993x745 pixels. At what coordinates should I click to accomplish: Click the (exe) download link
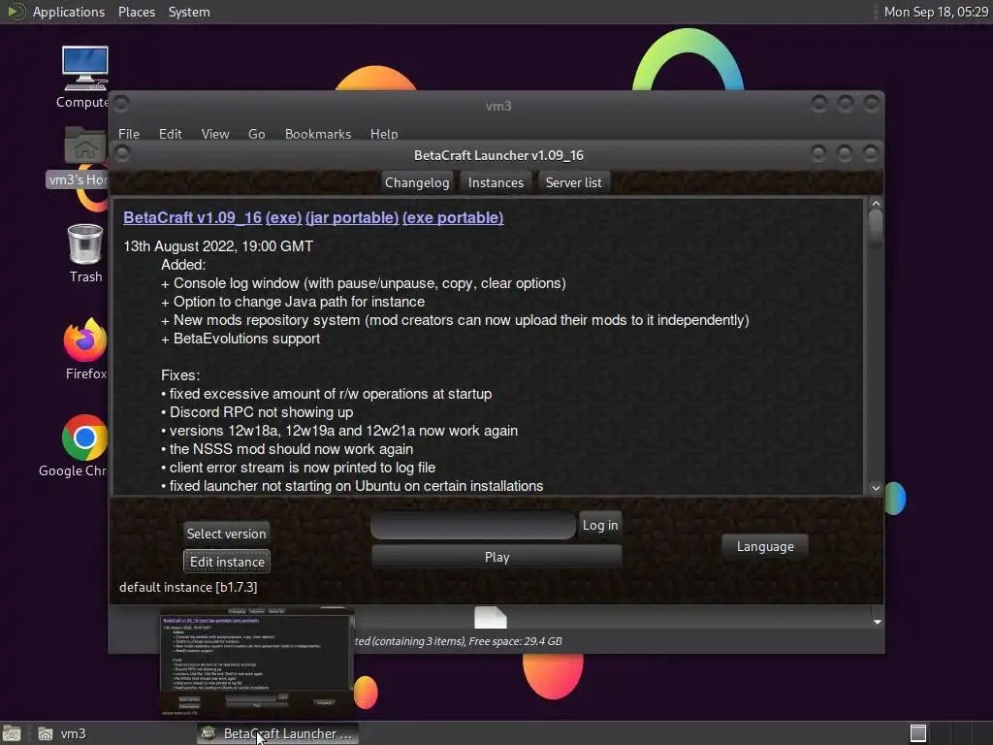284,217
